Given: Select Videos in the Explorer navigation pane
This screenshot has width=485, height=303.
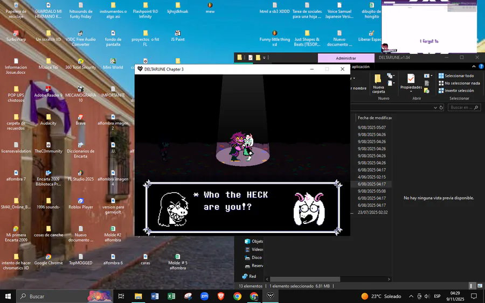Looking at the screenshot, I should 254,249.
